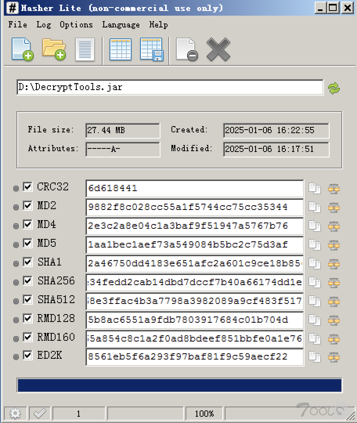Copy the MD4 hash value

(x=314, y=226)
